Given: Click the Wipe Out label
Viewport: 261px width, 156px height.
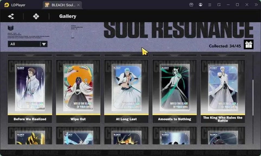Looking at the screenshot, I should [x=78, y=119].
